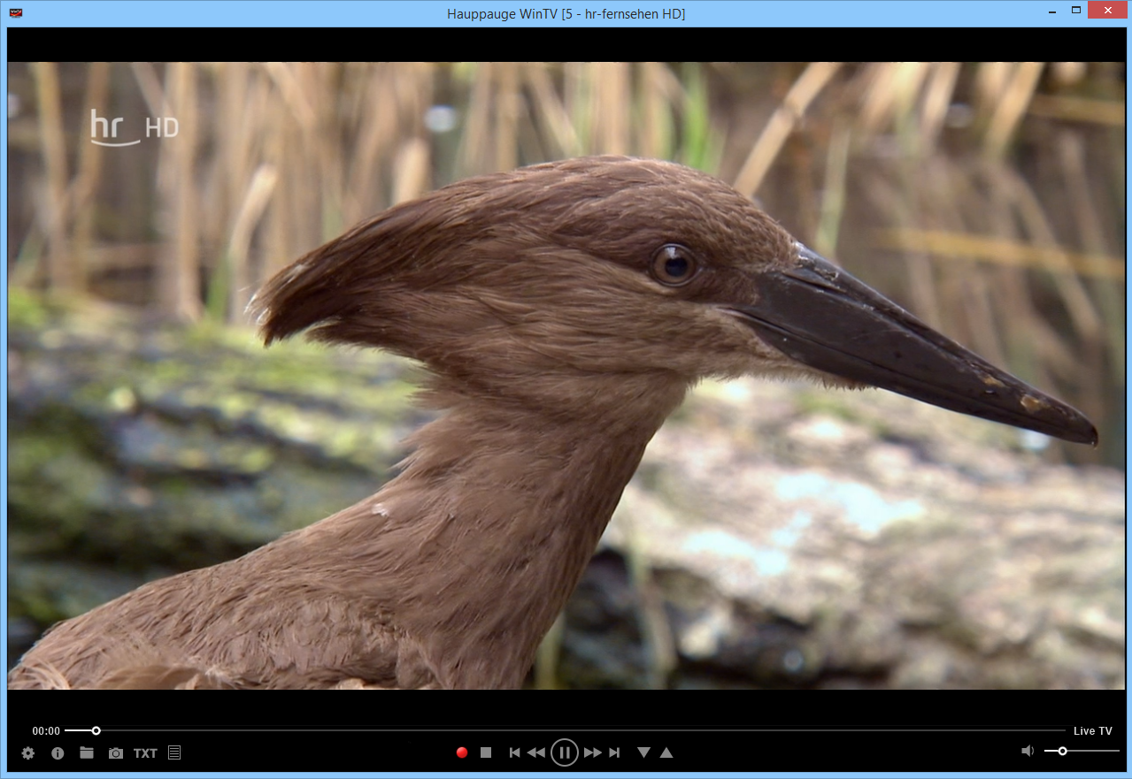1132x779 pixels.
Task: Show channel info with the info icon
Action: click(58, 753)
